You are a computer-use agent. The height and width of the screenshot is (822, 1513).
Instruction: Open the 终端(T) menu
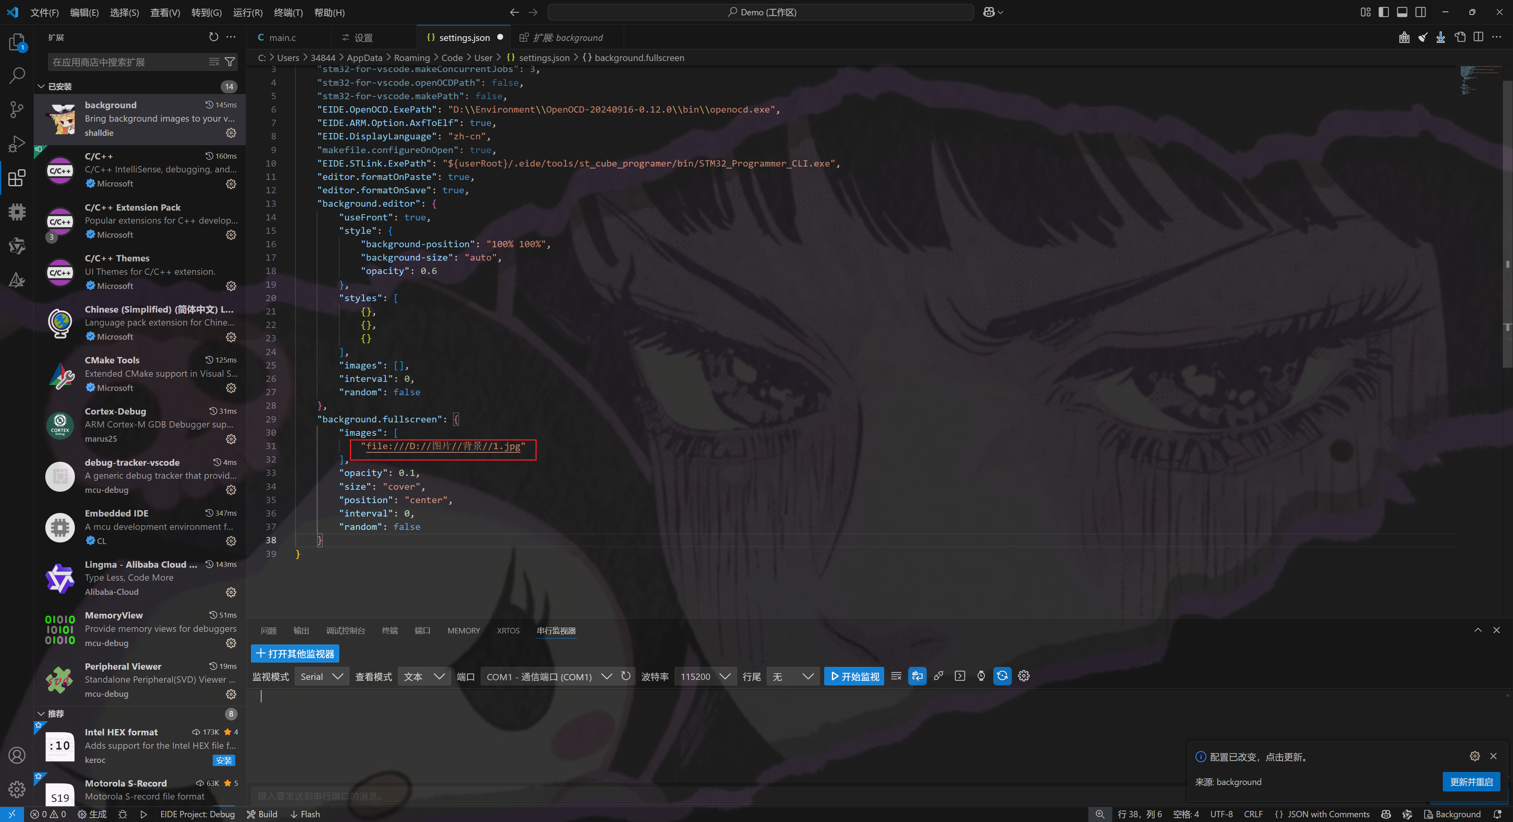[288, 12]
